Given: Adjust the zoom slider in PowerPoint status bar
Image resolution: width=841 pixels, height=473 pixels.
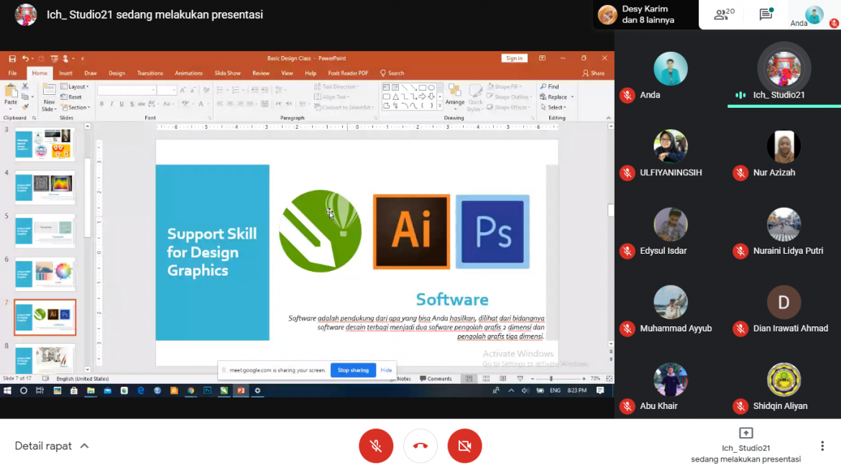Looking at the screenshot, I should (x=551, y=379).
